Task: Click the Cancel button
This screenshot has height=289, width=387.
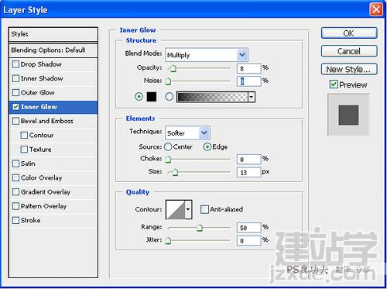Action: (349, 51)
